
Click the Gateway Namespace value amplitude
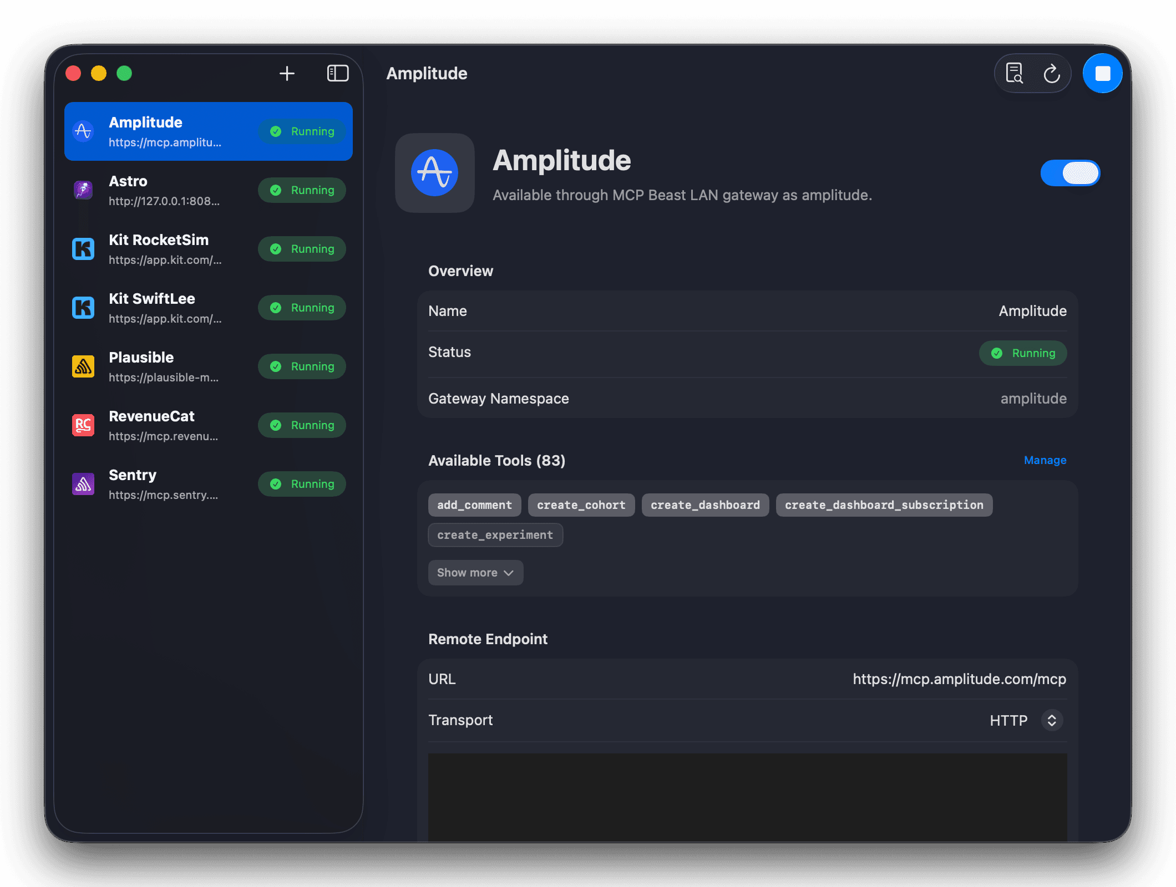(1033, 399)
